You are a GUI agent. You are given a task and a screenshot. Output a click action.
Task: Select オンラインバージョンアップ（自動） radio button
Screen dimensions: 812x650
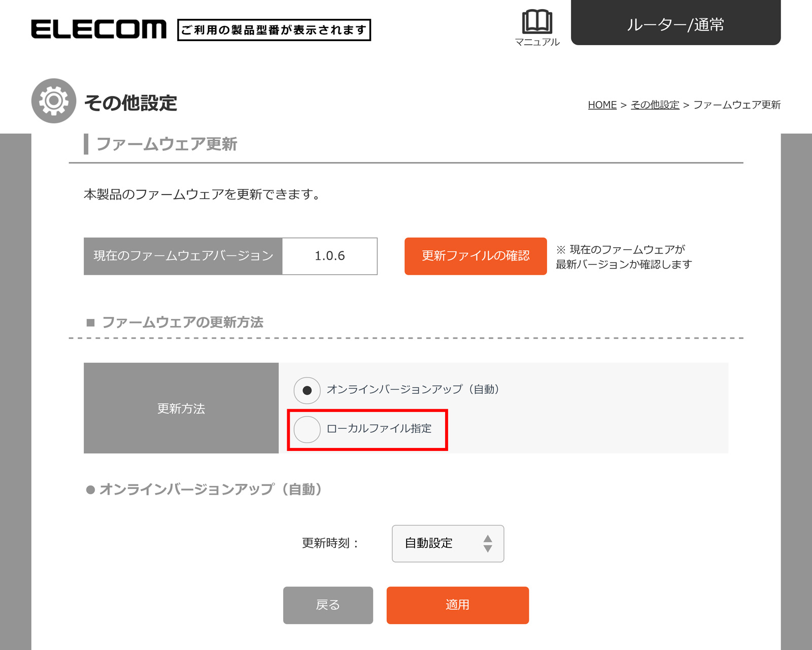pyautogui.click(x=307, y=391)
